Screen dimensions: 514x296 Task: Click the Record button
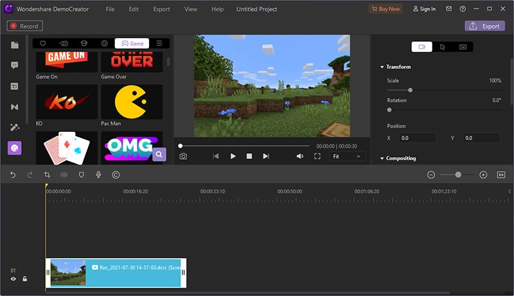coord(25,26)
